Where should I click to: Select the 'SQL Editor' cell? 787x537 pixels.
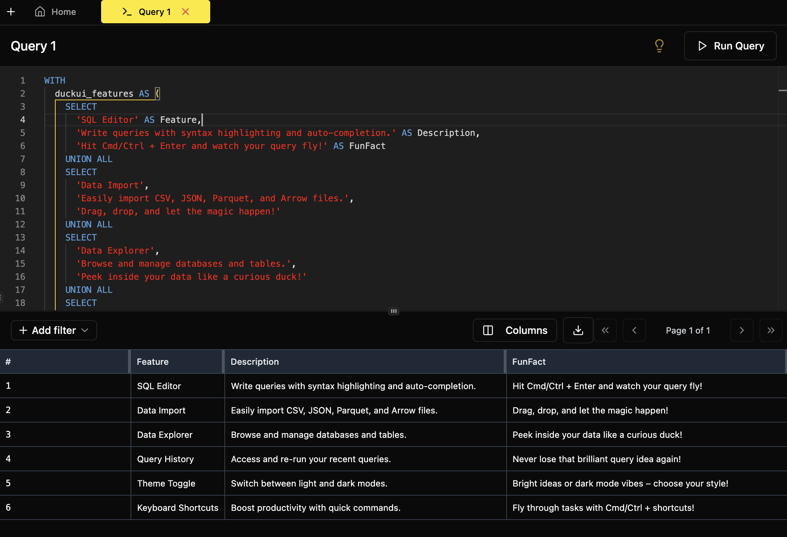coord(178,386)
